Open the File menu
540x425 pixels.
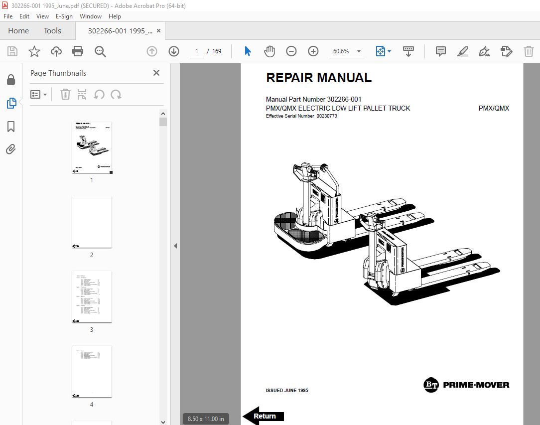click(8, 16)
